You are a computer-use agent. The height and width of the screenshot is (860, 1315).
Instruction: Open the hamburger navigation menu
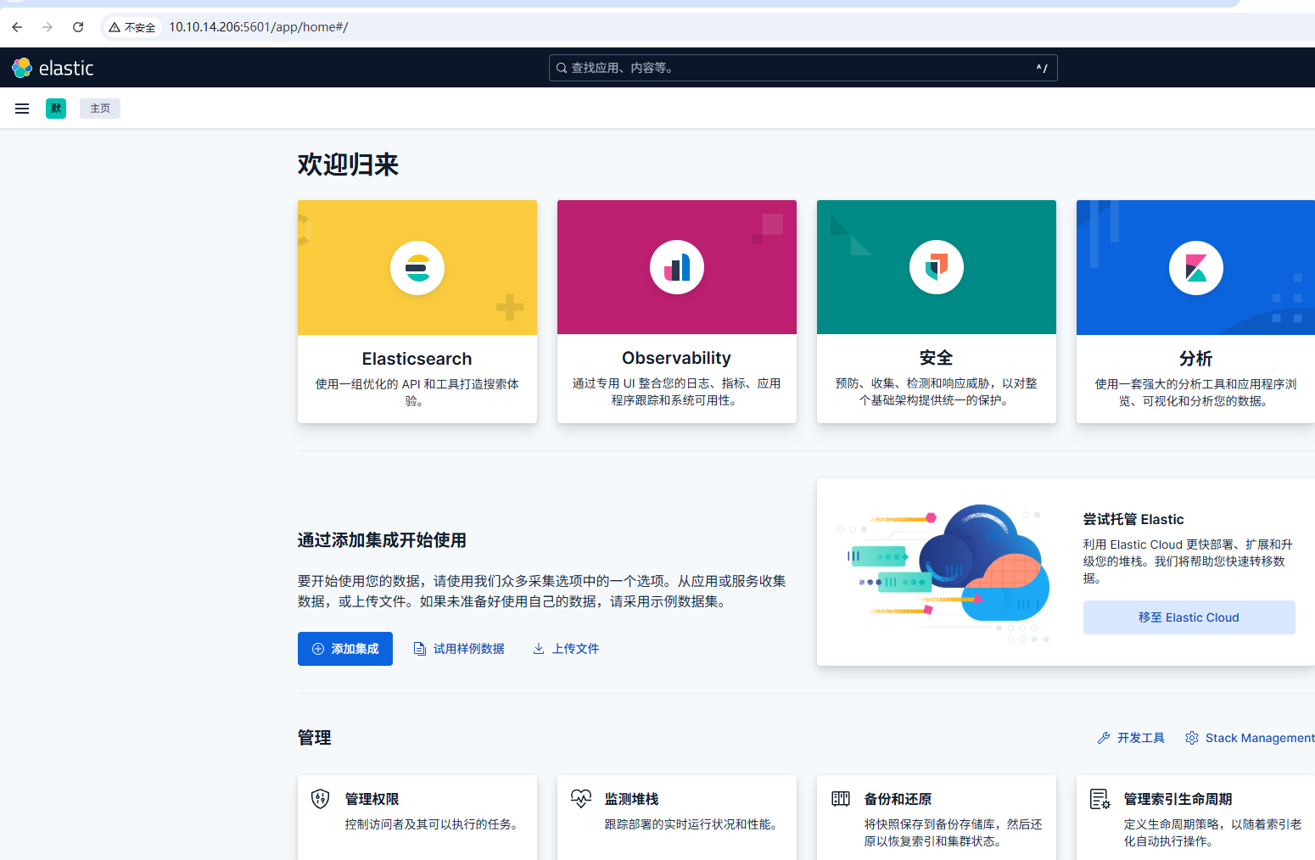click(x=22, y=109)
